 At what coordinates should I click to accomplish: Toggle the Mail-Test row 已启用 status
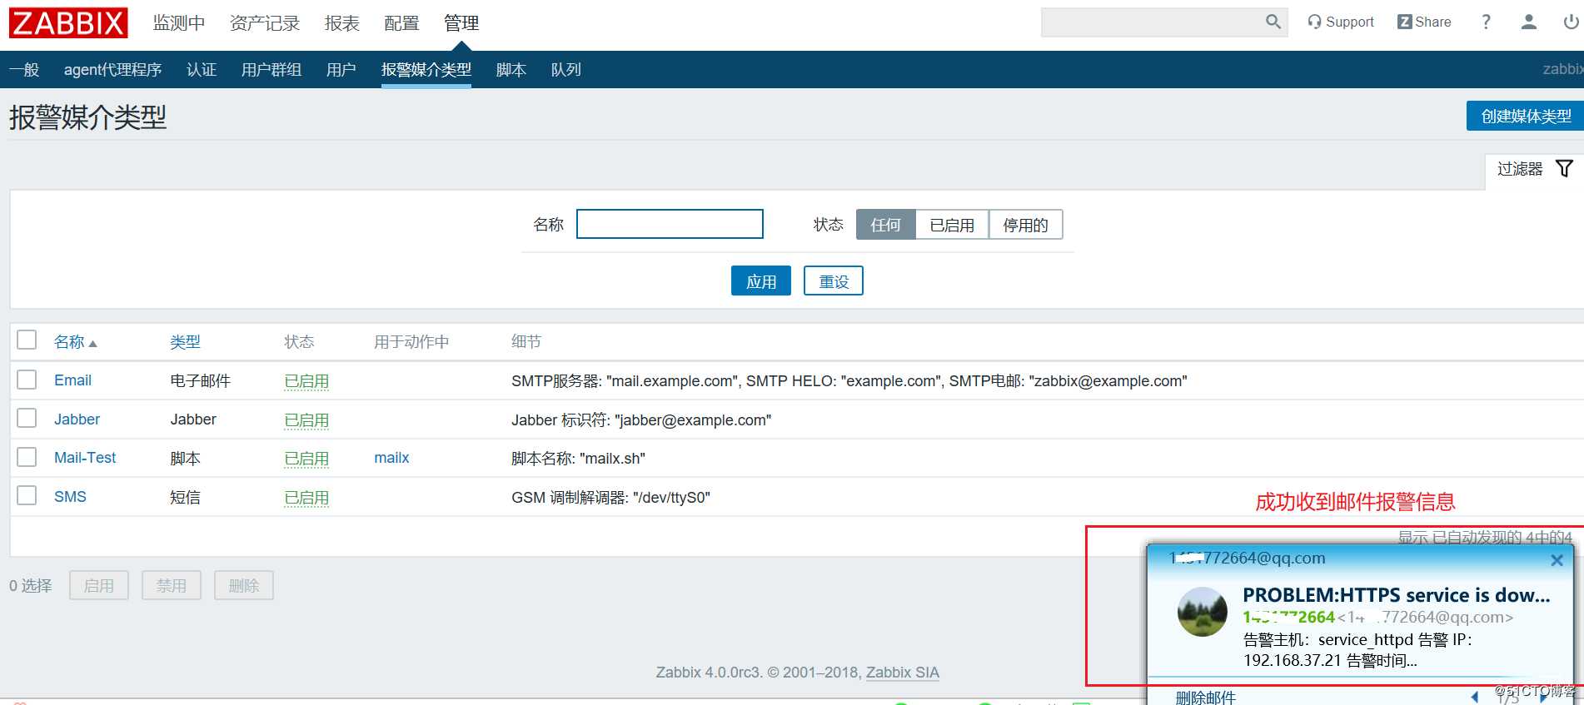pos(306,459)
